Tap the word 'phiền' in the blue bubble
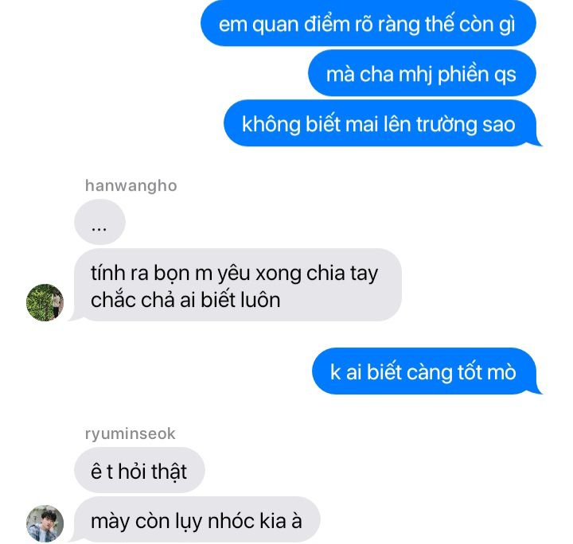Viewport: 573px width, 544px height. [463, 75]
